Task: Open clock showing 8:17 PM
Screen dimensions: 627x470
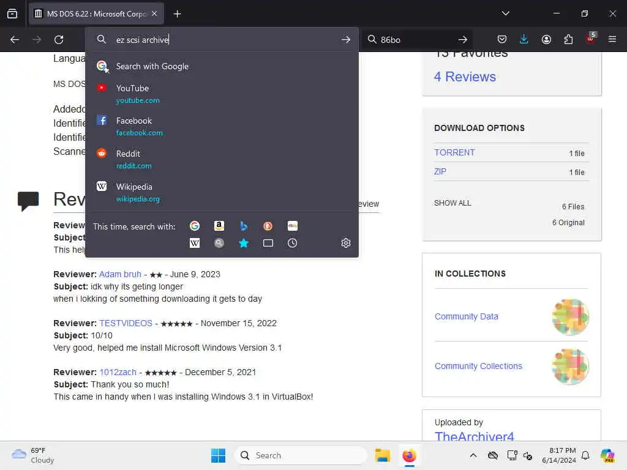Action: click(559, 455)
